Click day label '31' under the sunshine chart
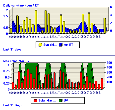 point(100,36)
